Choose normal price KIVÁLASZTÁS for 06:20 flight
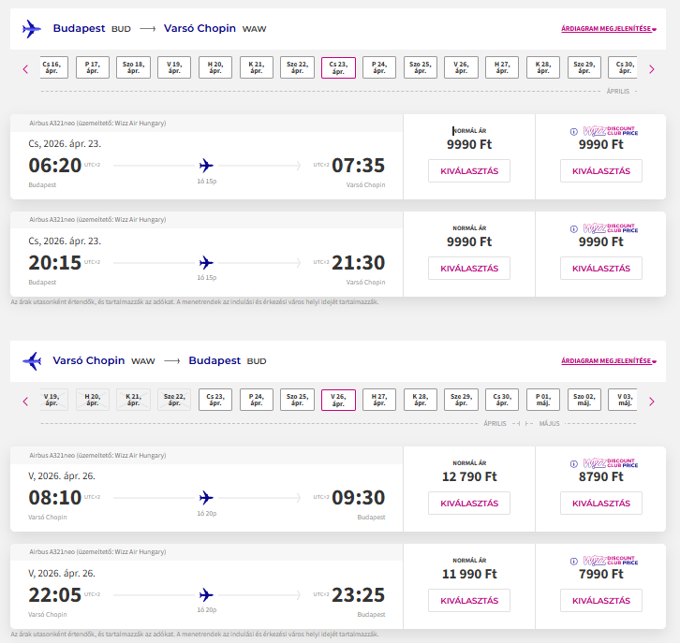Image resolution: width=680 pixels, height=643 pixels. (468, 171)
